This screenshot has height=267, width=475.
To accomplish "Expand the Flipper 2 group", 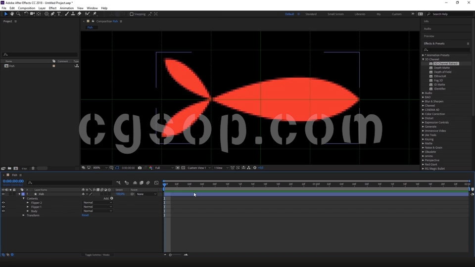I will pyautogui.click(x=28, y=203).
